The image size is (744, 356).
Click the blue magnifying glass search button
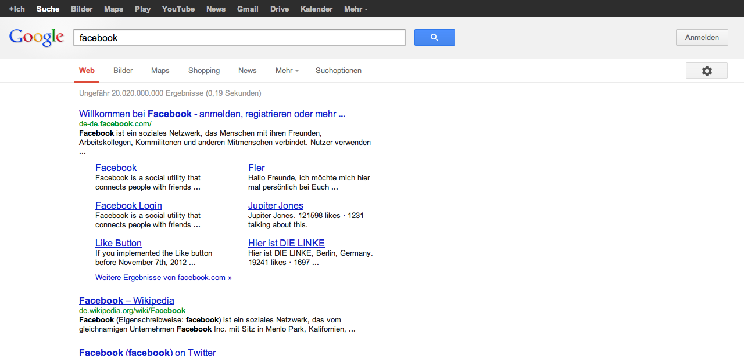[434, 38]
